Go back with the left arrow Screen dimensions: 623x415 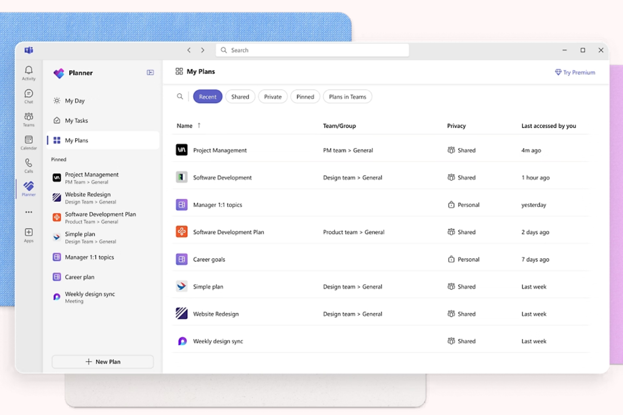(x=189, y=50)
